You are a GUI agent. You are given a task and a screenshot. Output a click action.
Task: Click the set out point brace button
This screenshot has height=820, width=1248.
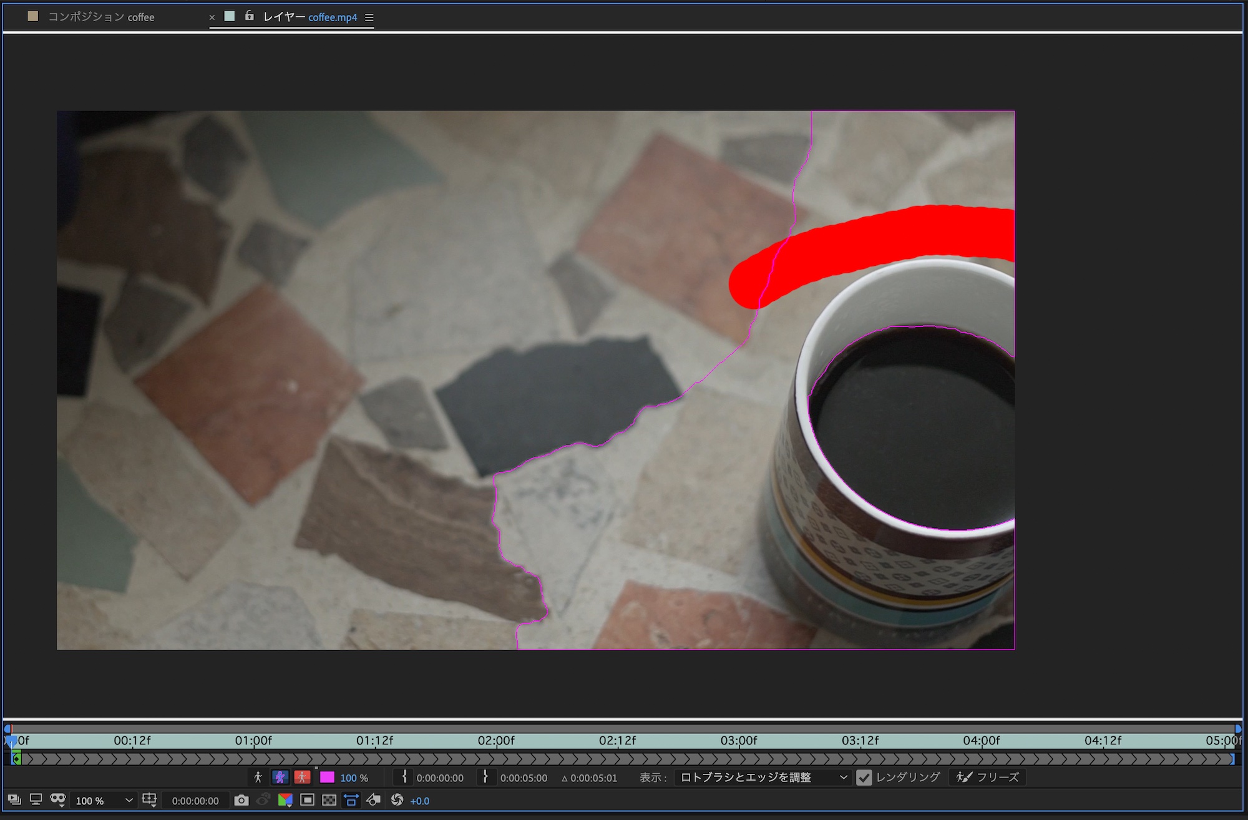click(x=485, y=777)
